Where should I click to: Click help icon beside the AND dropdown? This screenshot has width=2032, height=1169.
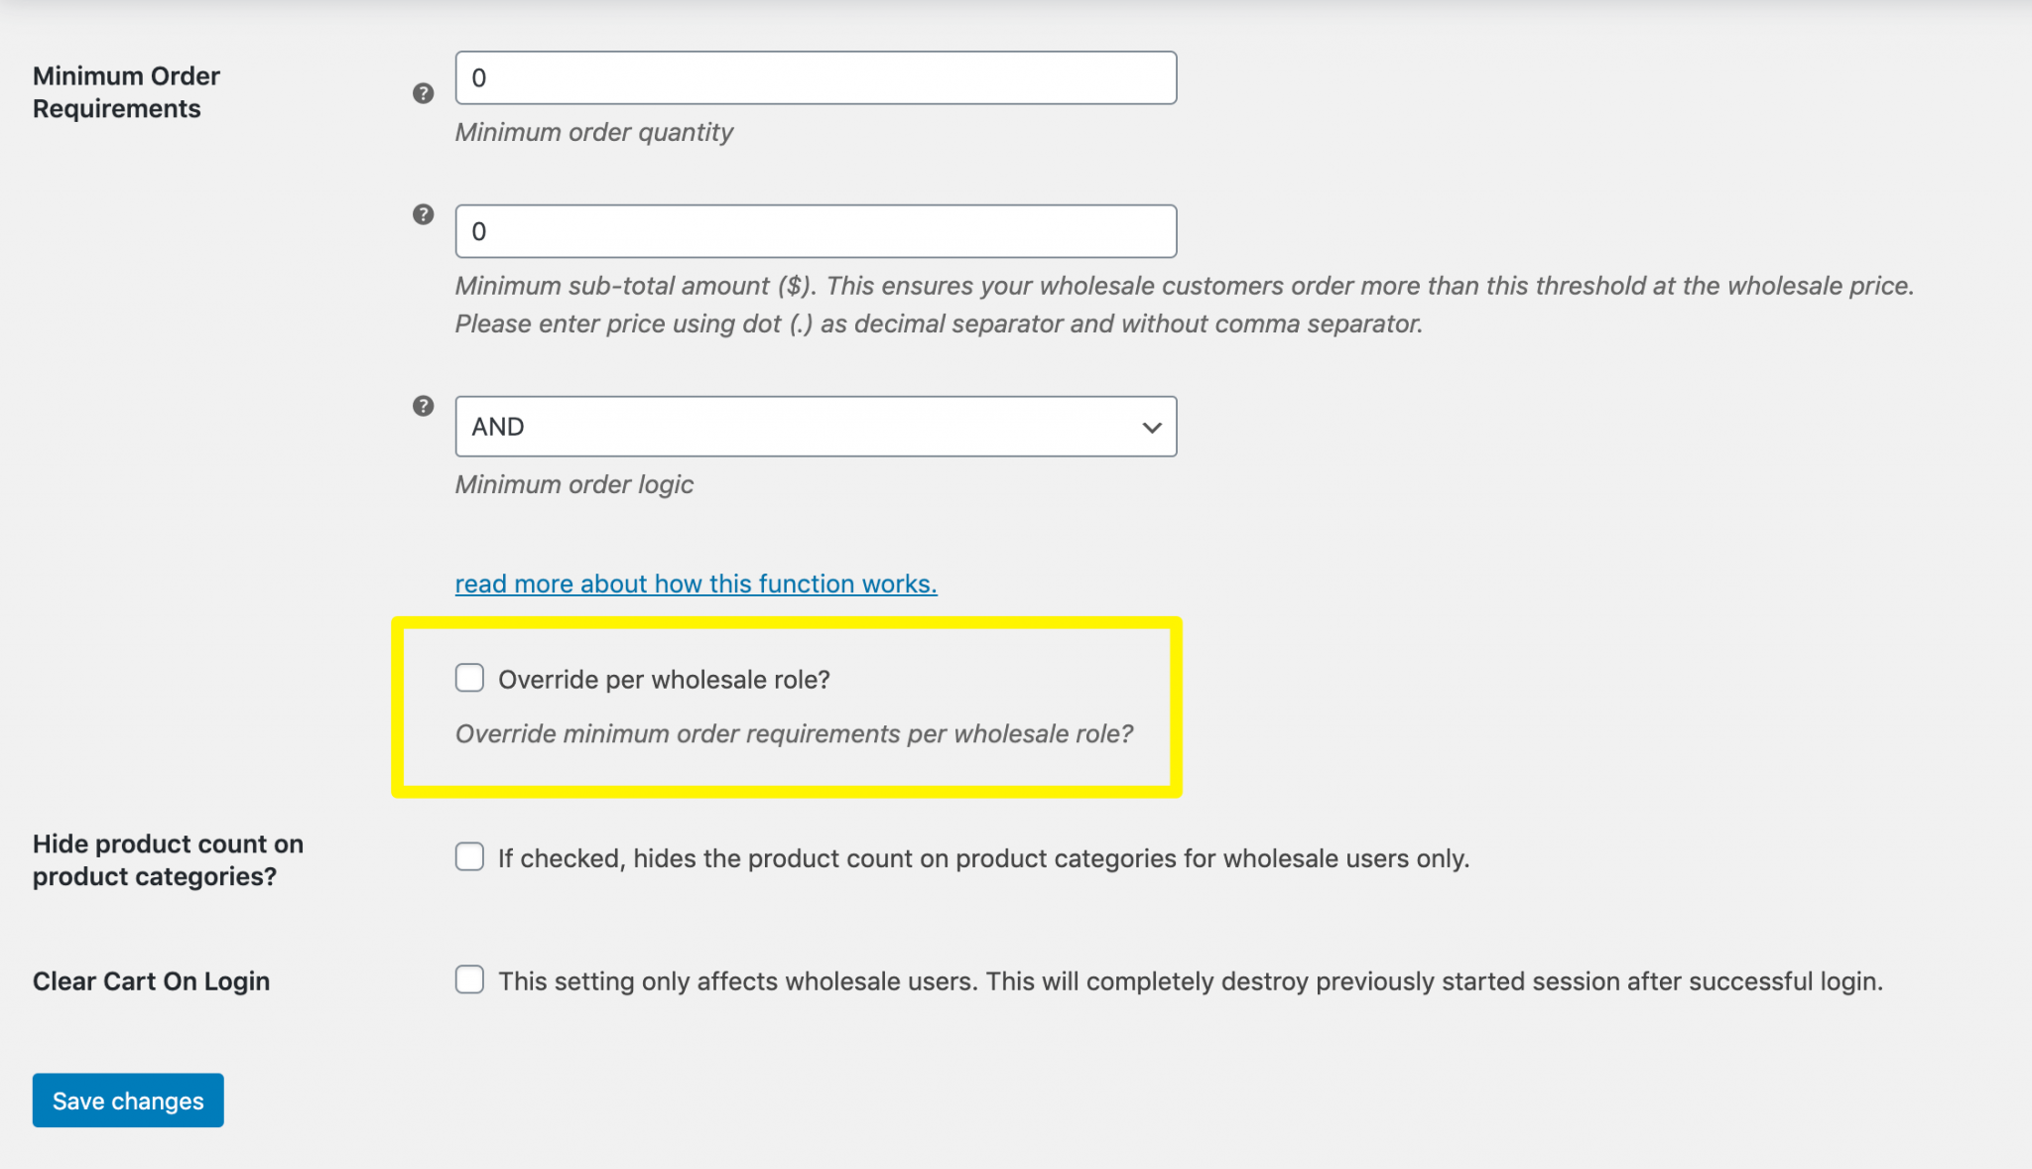(x=423, y=406)
